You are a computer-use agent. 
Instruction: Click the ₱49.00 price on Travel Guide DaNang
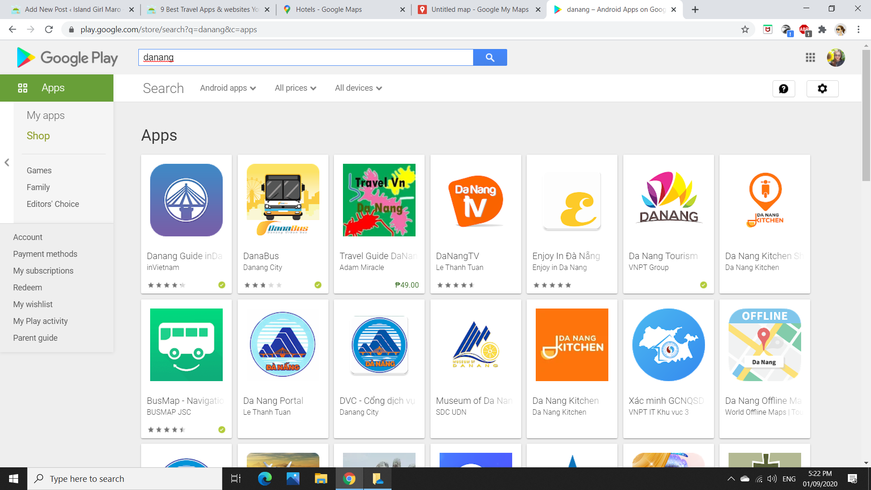tap(407, 285)
